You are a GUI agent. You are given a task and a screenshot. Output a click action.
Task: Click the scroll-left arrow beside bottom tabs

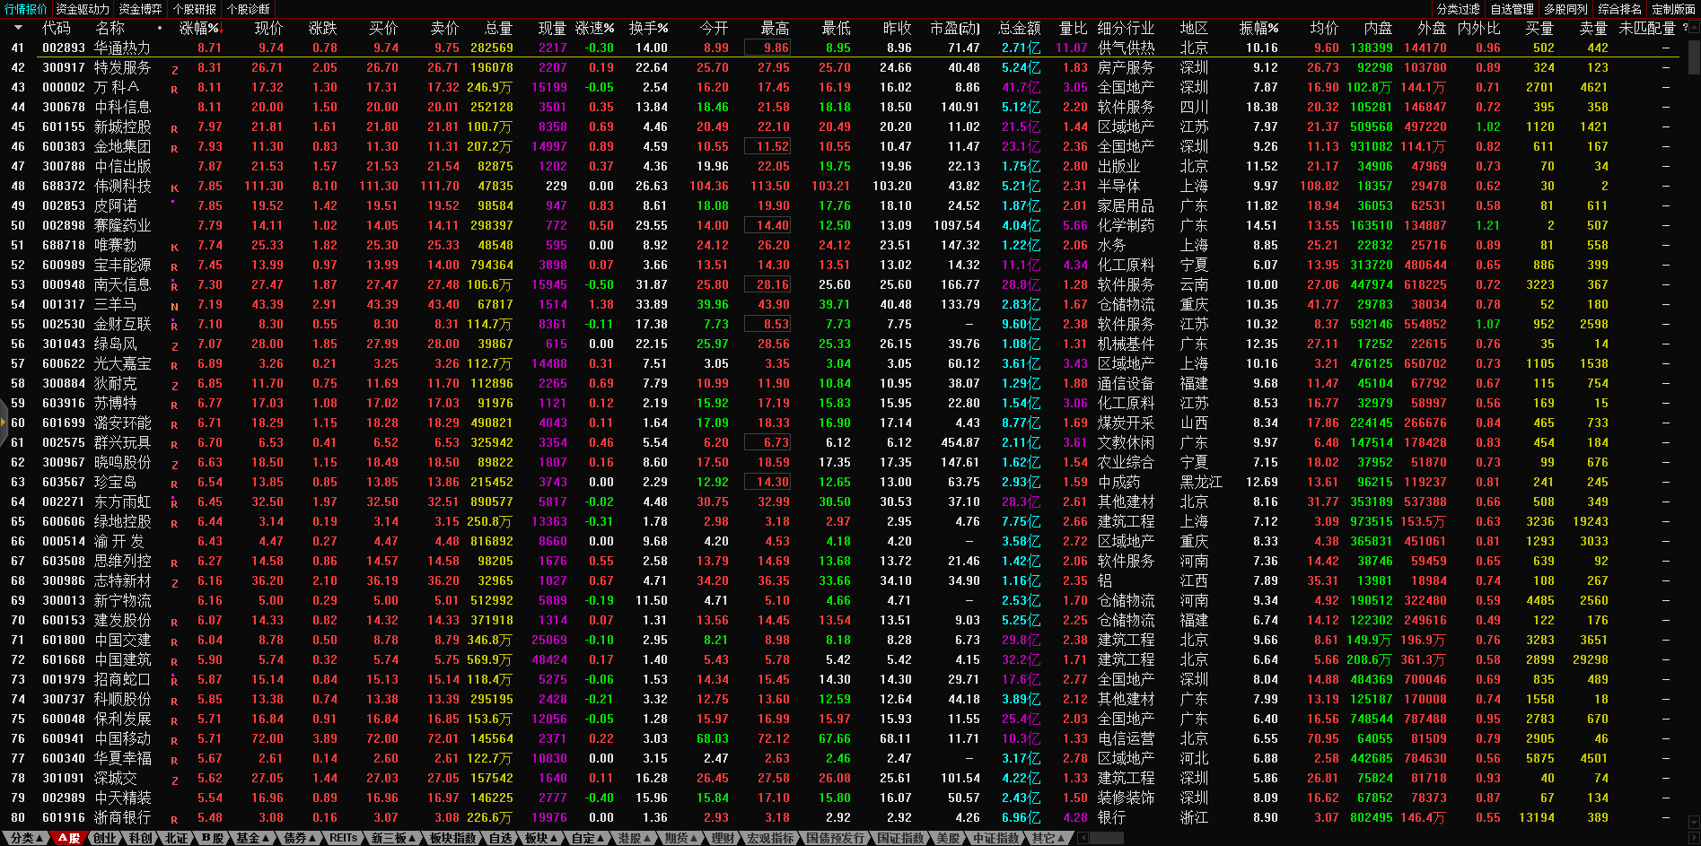[1083, 838]
